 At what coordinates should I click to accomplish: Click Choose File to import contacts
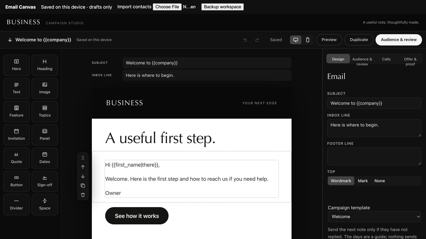point(167,7)
